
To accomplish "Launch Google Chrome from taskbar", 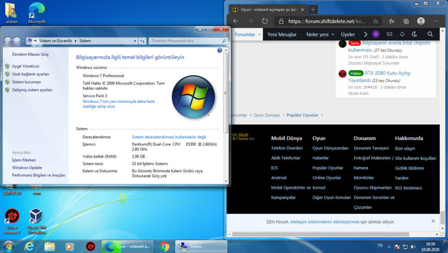I will tap(164, 247).
